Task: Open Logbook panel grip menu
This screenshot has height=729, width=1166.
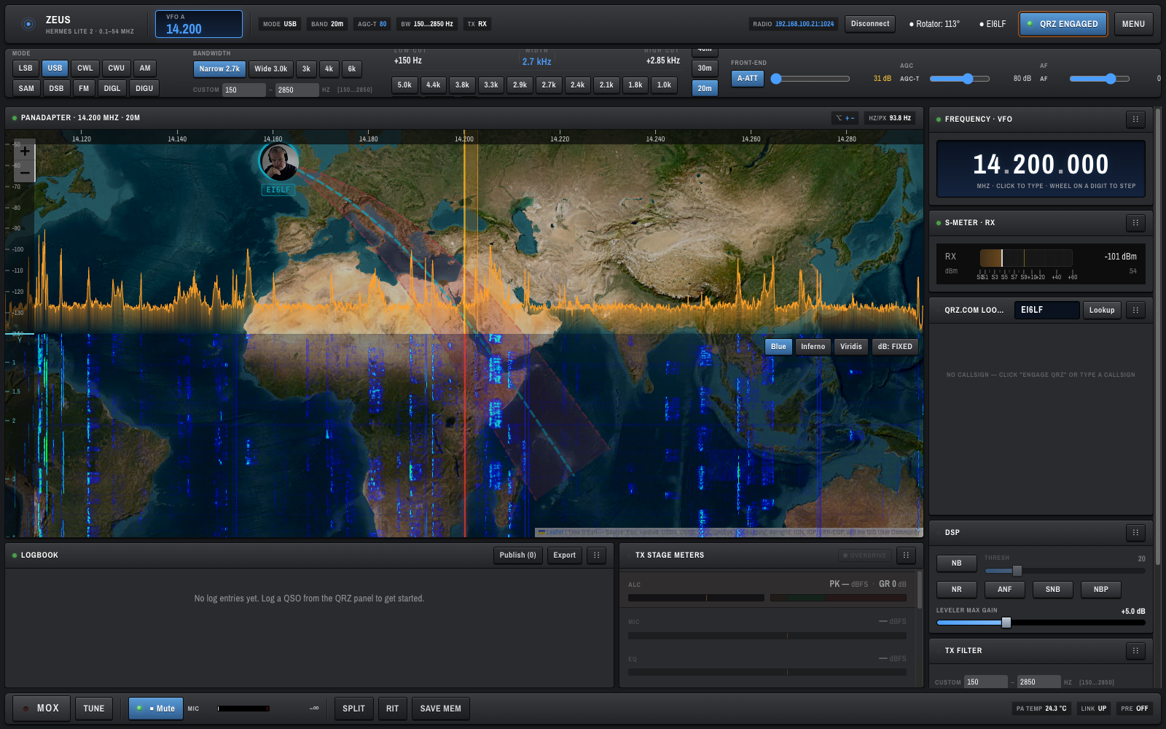Action: tap(596, 555)
